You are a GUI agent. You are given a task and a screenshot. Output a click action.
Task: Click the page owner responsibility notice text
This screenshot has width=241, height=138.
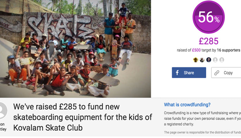point(202,132)
